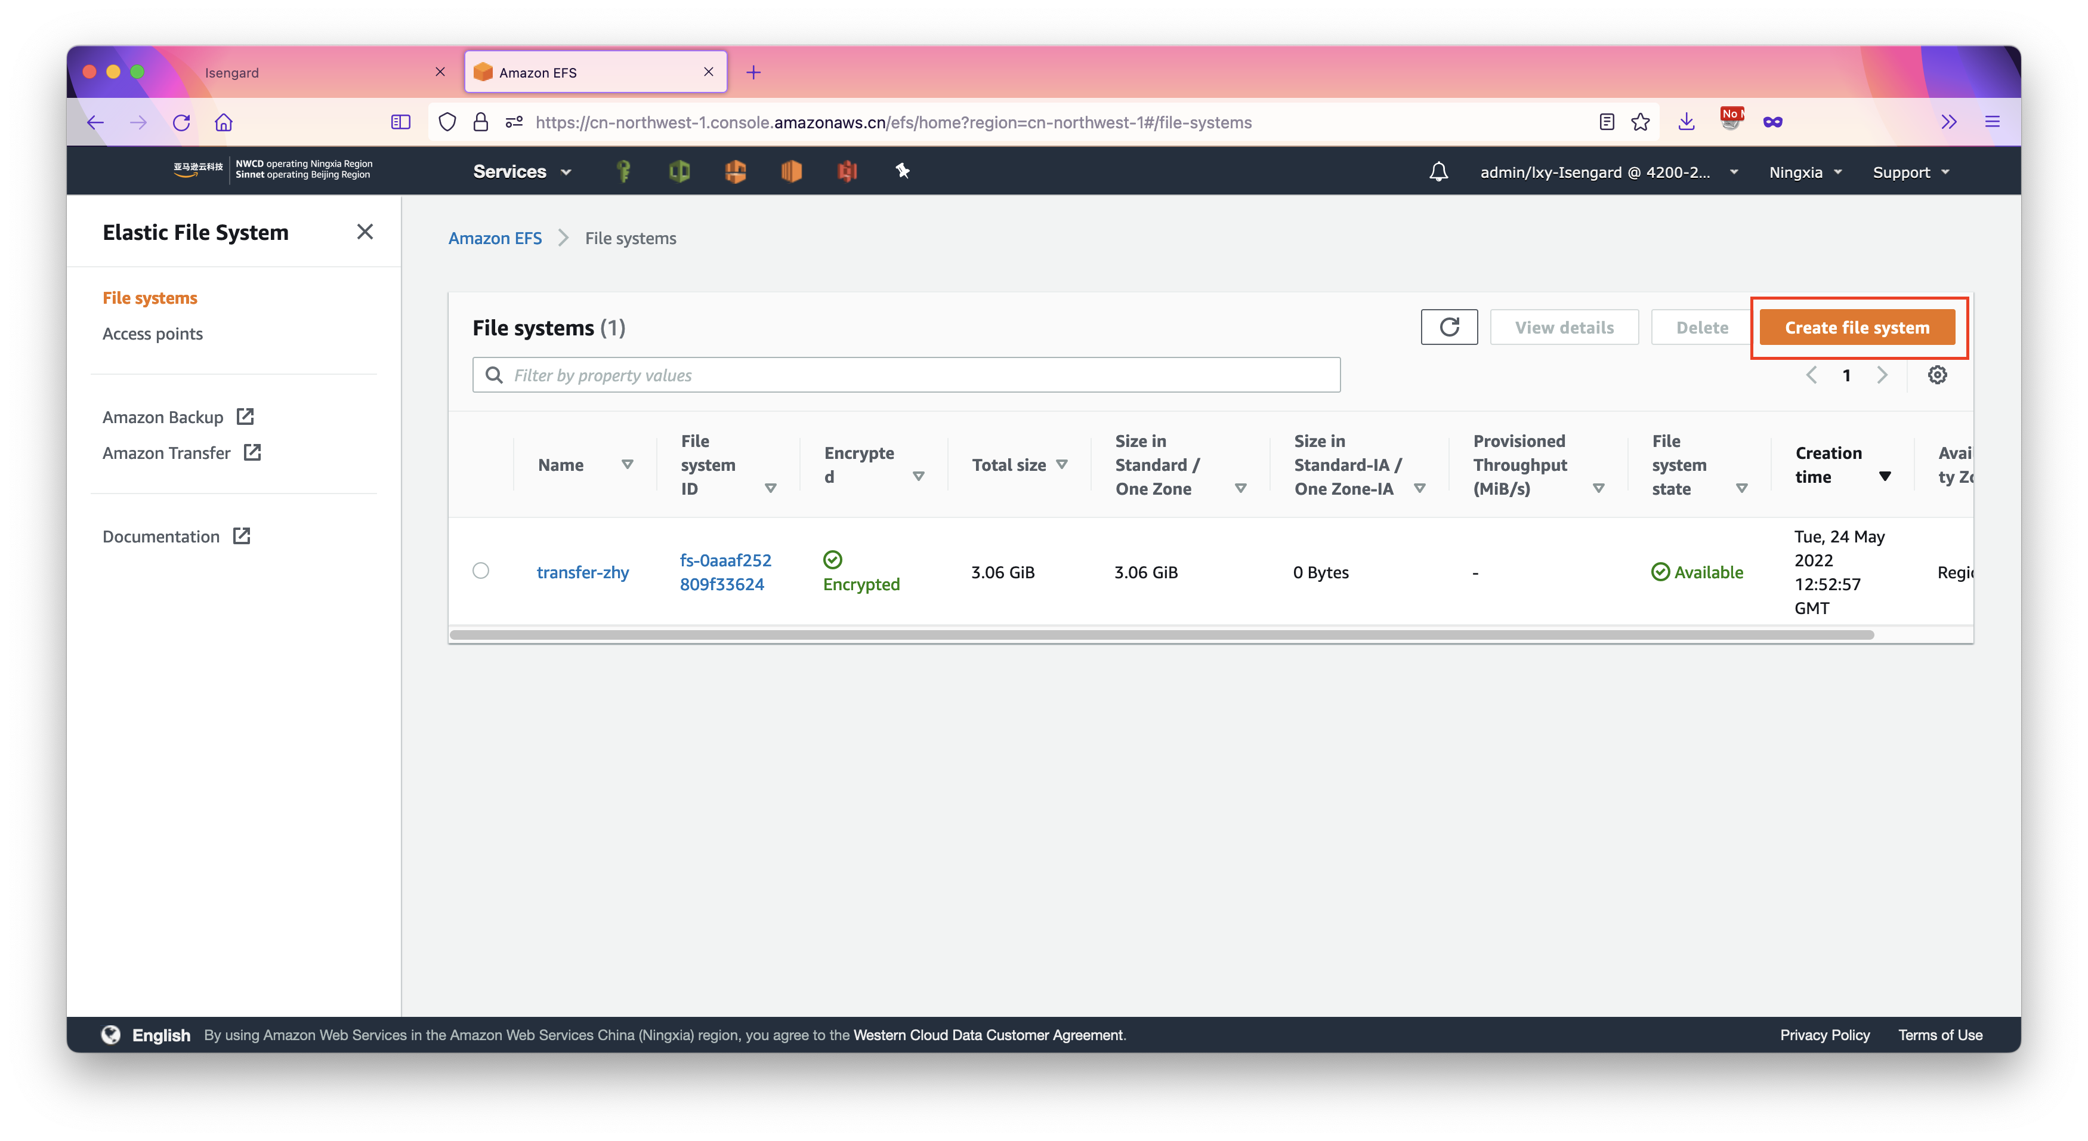2088x1141 pixels.
Task: Click the browser address bar URL
Action: pos(893,122)
